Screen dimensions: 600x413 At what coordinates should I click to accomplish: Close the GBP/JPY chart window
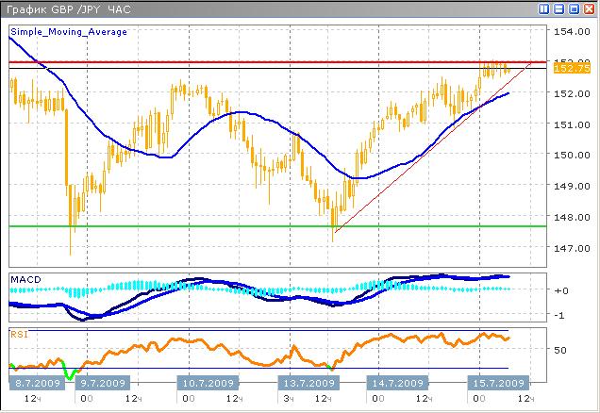pos(587,8)
